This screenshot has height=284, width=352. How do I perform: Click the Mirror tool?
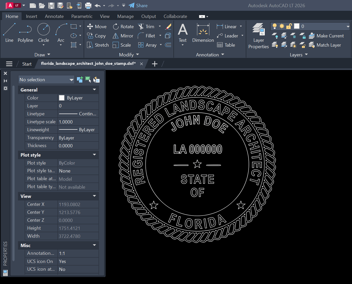[123, 36]
